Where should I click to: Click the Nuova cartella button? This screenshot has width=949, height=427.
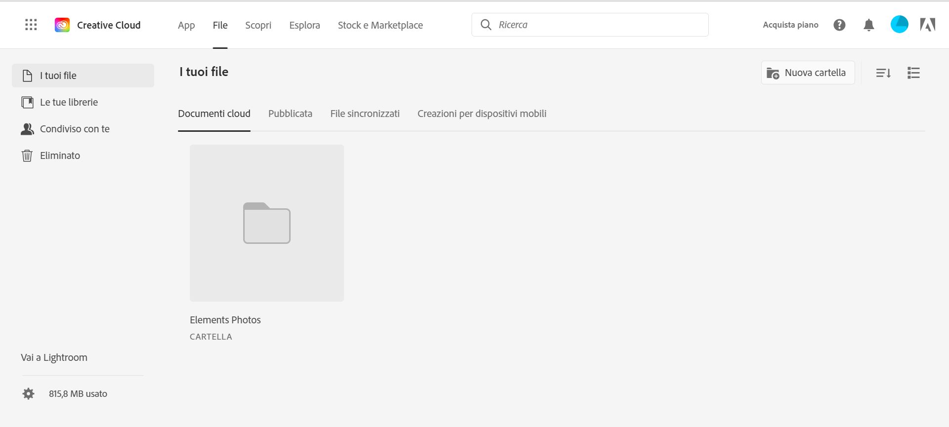click(808, 73)
